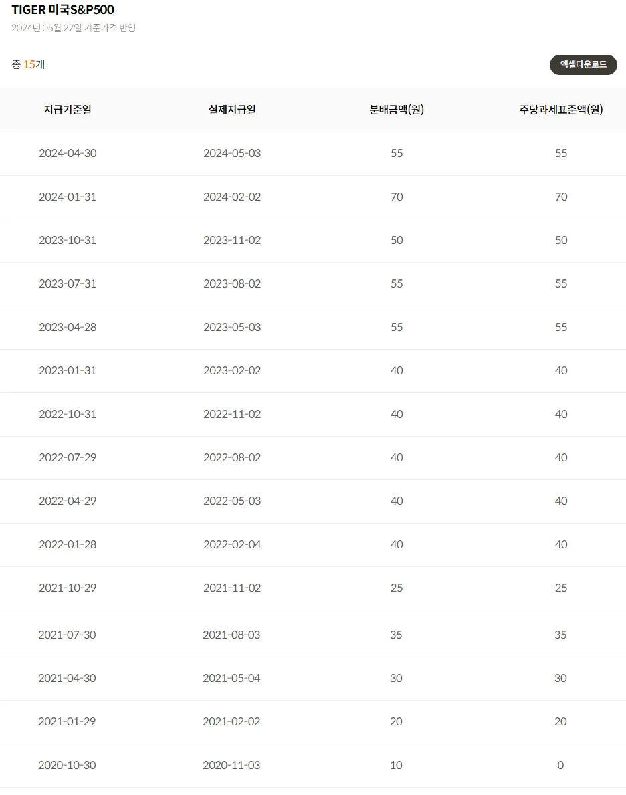626x795 pixels.
Task: Click the 2024년 05월 27일 기준가격 반영 note
Action: (74, 28)
